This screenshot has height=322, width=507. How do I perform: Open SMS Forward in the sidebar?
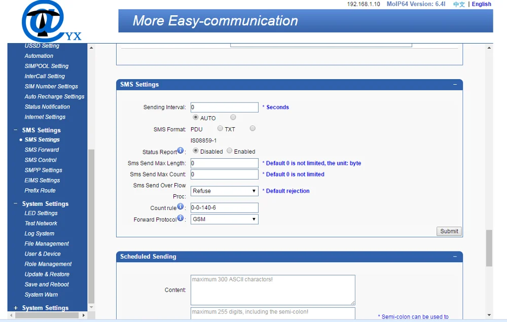(42, 150)
